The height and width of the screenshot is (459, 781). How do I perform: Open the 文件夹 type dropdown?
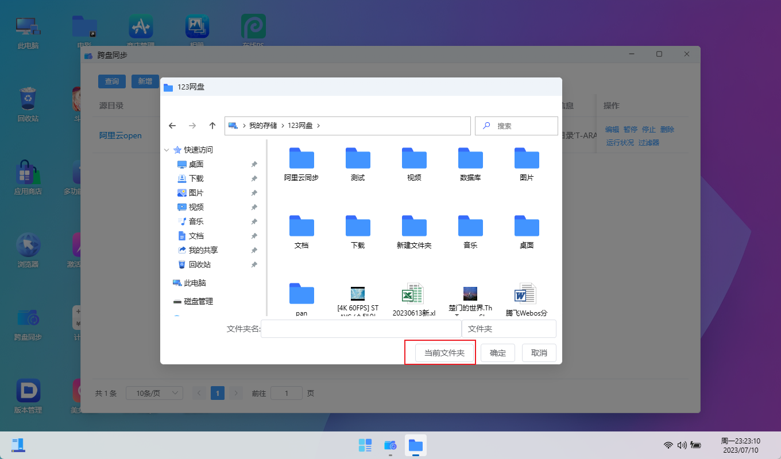click(509, 329)
